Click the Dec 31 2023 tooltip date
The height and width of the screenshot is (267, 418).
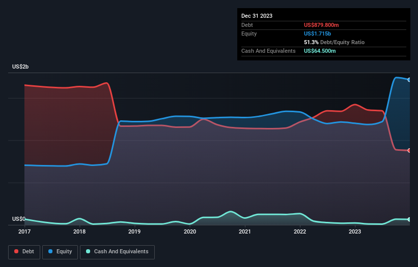click(x=257, y=16)
